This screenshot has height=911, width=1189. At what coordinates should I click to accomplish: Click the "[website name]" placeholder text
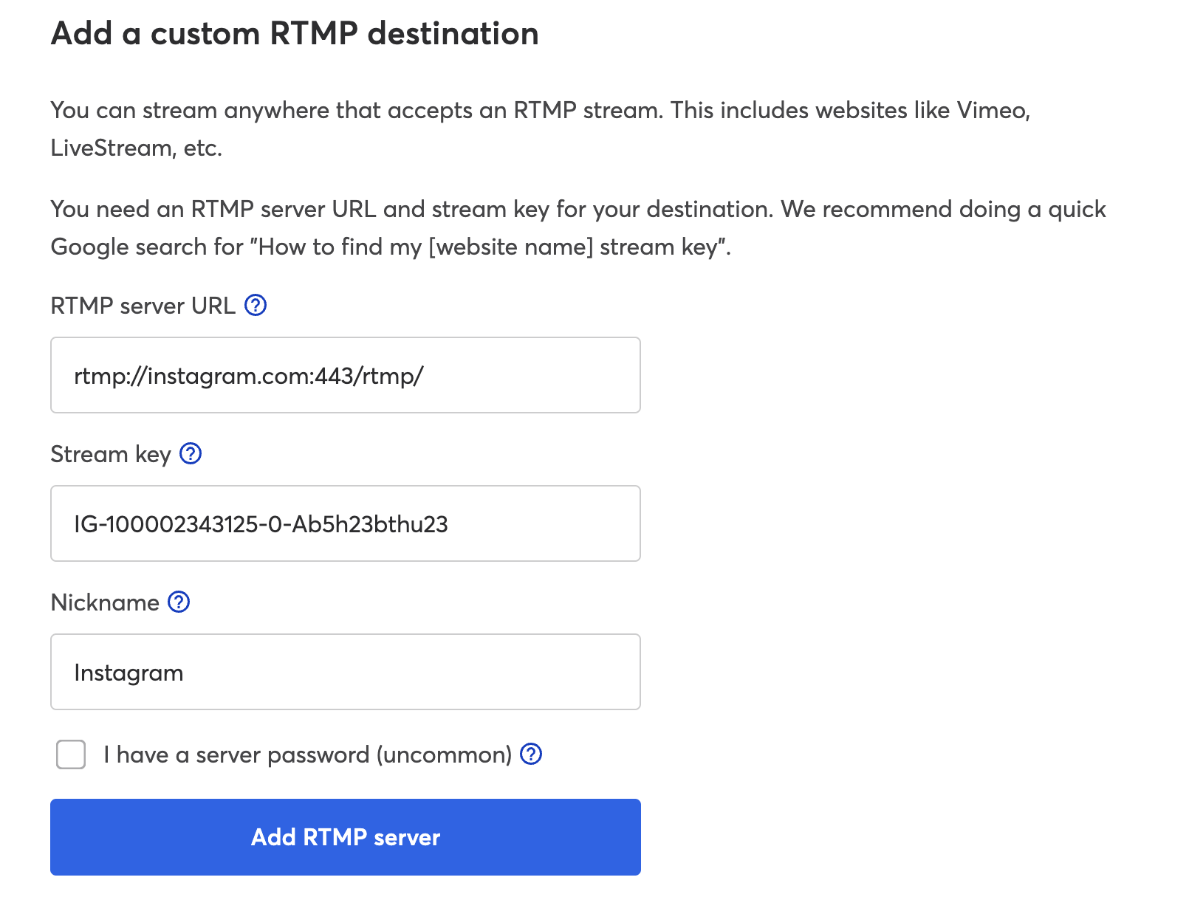coord(511,247)
